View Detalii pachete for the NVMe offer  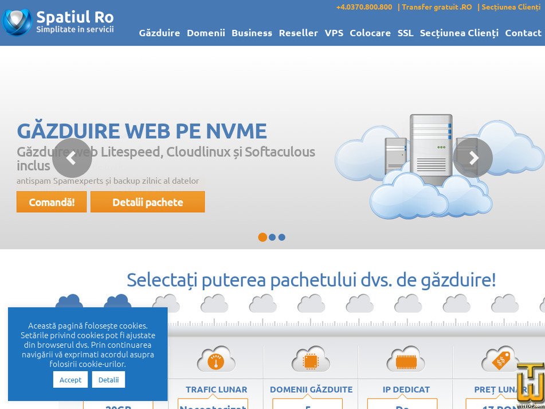147,202
